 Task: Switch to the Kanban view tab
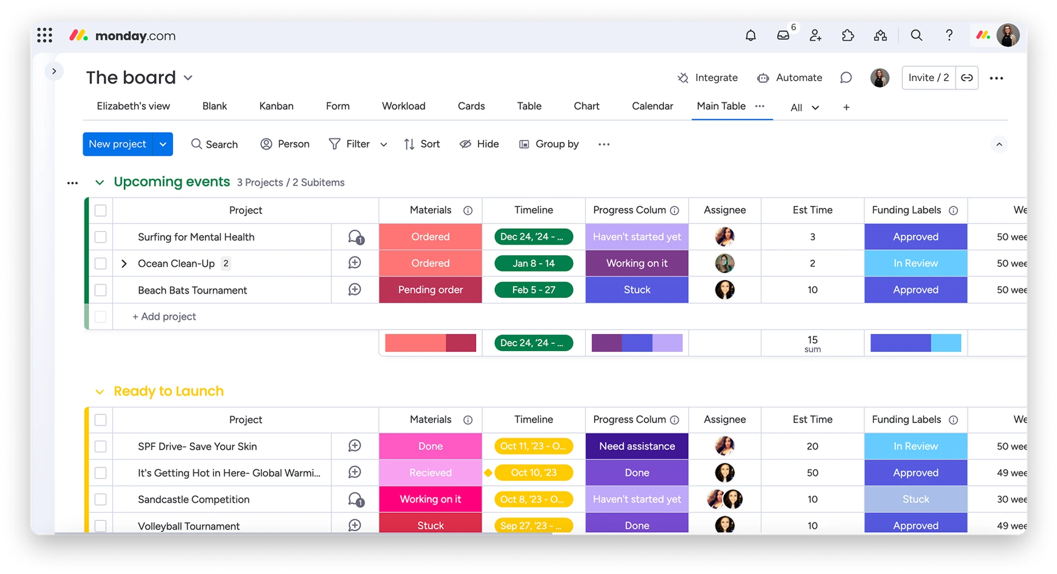click(x=276, y=106)
